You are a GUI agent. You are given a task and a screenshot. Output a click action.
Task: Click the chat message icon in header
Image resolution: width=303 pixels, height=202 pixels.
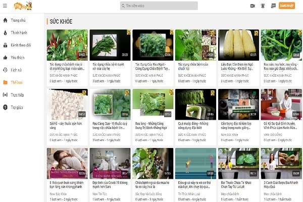pos(273,6)
